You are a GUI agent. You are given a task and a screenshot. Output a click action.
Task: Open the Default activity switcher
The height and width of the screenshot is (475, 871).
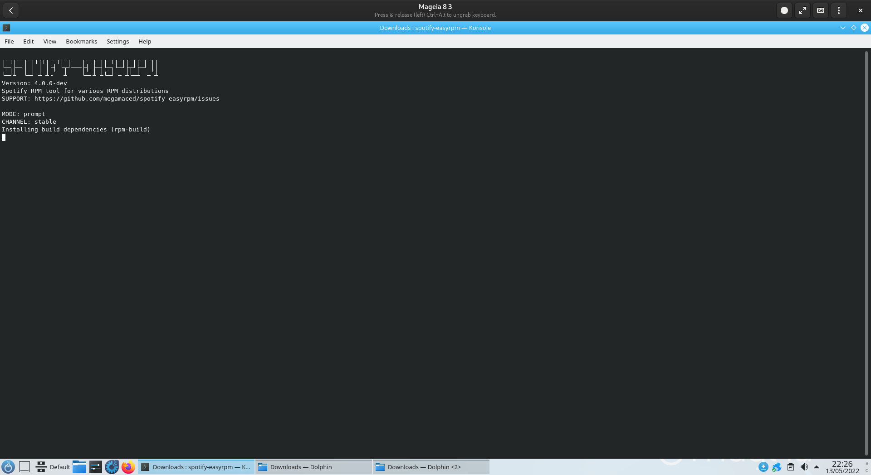53,467
